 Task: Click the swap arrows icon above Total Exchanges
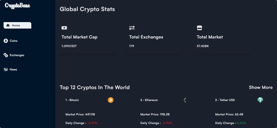(x=132, y=28)
